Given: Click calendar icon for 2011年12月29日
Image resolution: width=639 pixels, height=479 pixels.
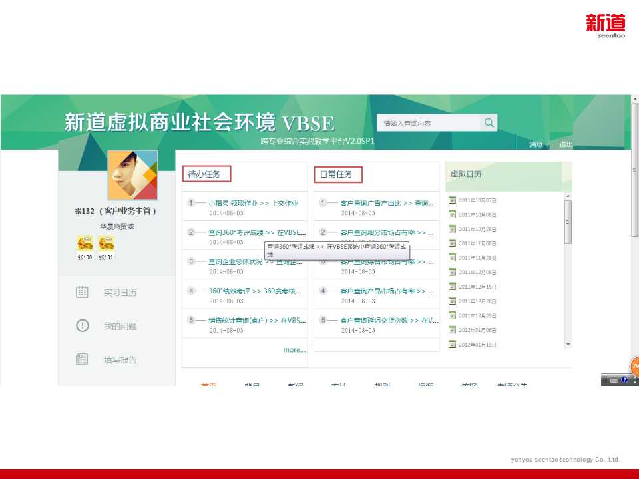Looking at the screenshot, I should 452,315.
